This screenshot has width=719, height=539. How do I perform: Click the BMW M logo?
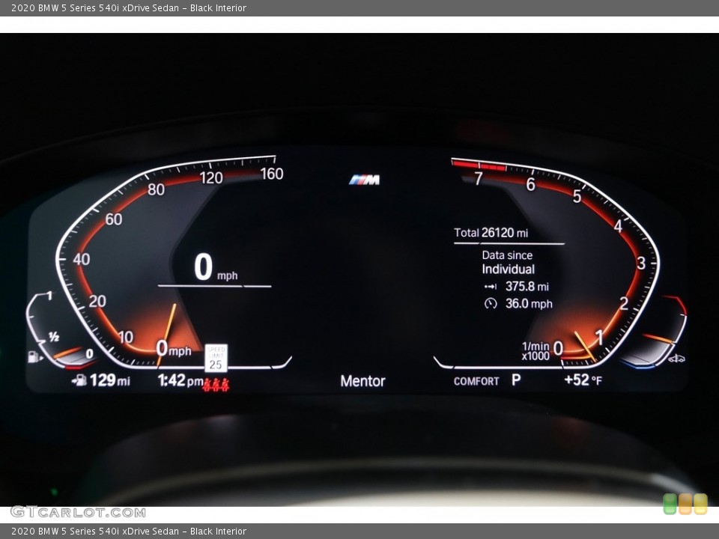point(364,180)
